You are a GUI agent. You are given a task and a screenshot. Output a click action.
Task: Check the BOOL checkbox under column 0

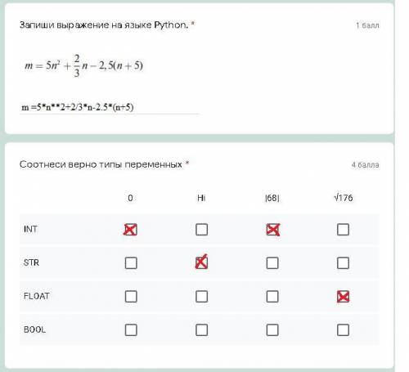coord(131,330)
